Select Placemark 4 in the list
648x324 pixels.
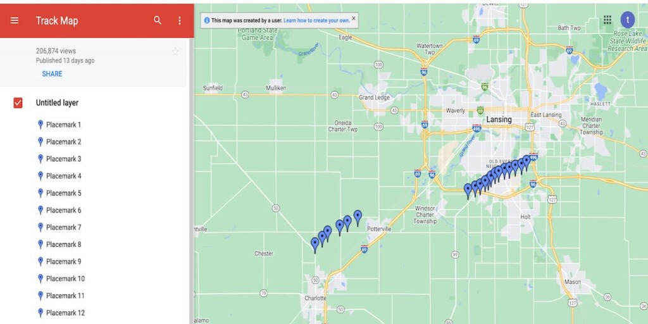64,176
